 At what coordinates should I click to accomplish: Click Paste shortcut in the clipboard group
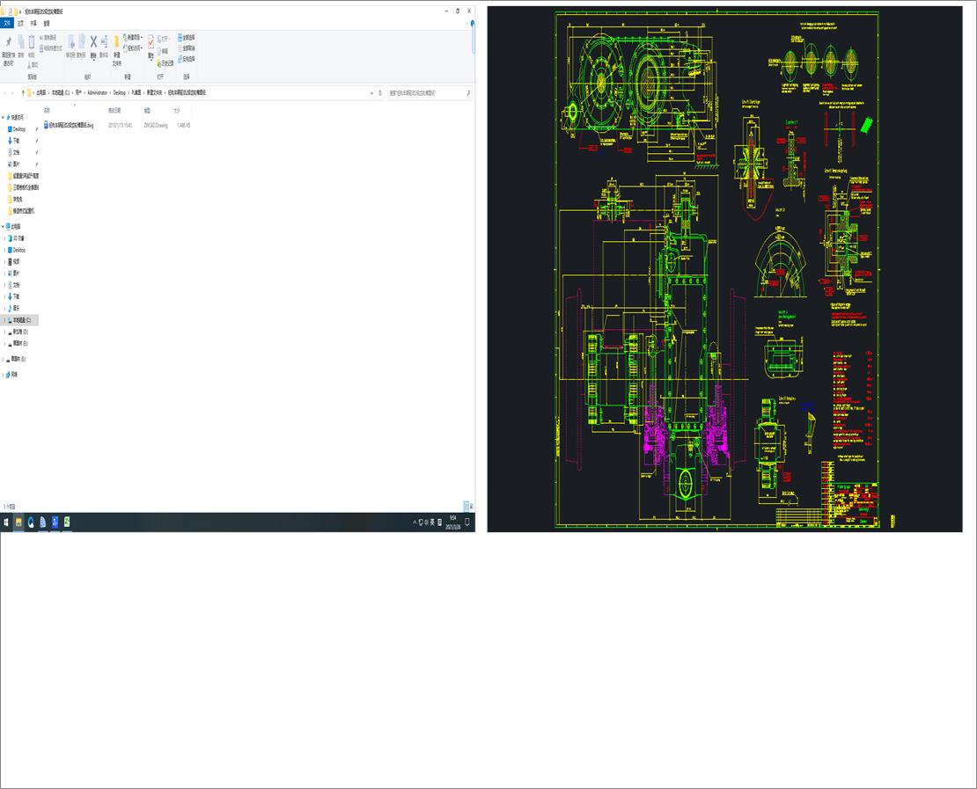[50, 48]
